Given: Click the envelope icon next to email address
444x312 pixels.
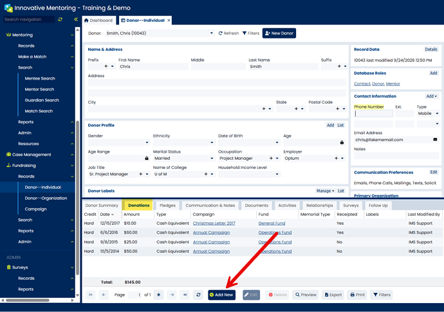Looking at the screenshot, I should pos(435,139).
